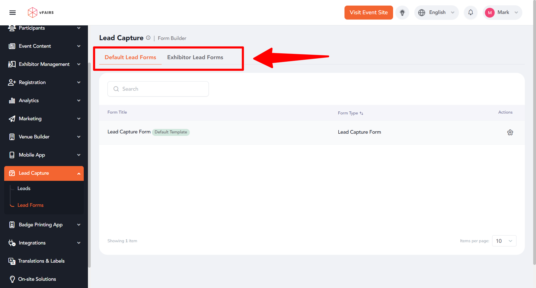Click Visit Event Site button

(x=368, y=13)
